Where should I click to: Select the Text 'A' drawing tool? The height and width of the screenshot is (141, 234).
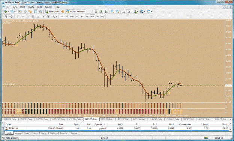43,16
